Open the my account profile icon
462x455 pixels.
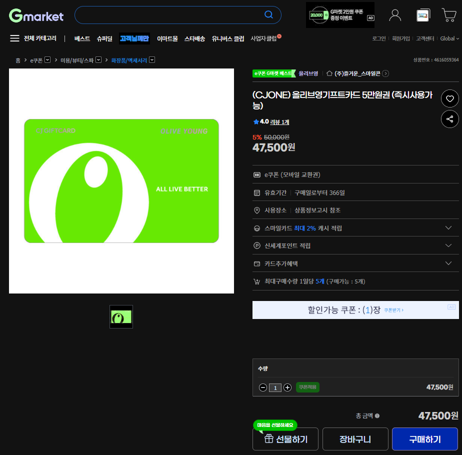395,15
